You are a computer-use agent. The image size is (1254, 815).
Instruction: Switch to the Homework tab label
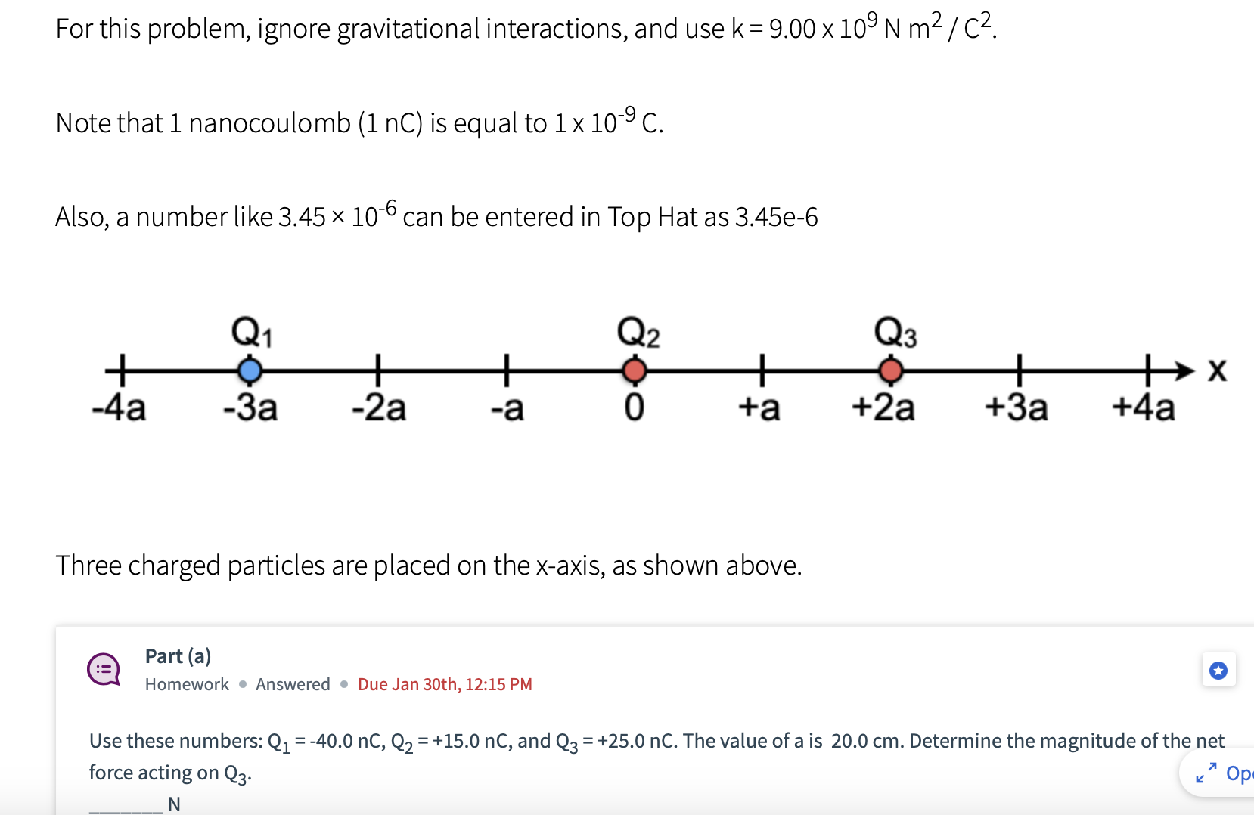pos(187,684)
